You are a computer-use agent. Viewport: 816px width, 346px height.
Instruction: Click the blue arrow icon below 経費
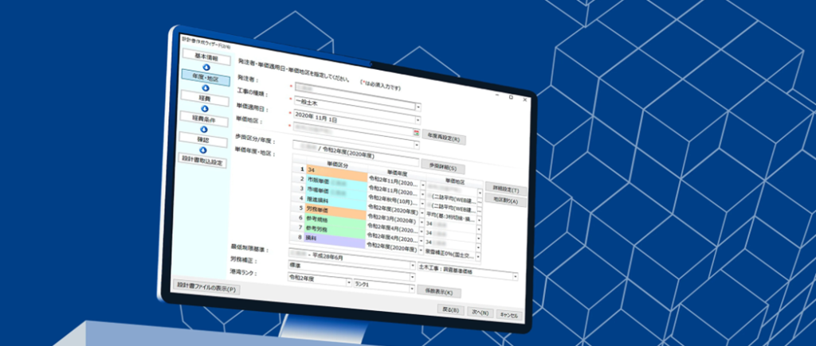tap(204, 107)
